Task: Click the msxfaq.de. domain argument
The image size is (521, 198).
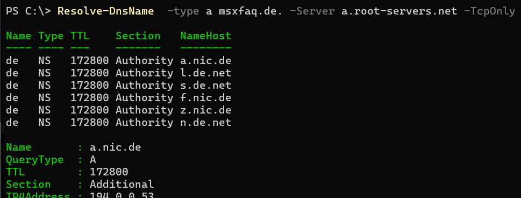Action: [x=251, y=11]
